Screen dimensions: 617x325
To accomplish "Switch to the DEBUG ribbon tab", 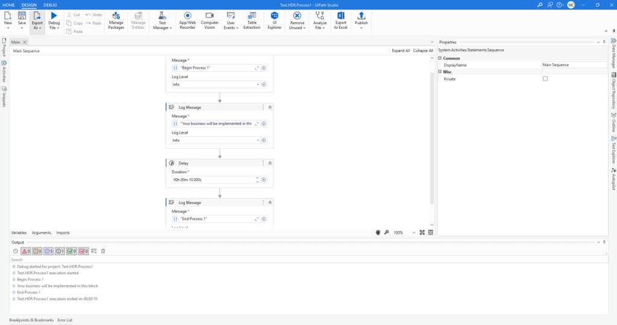I will click(50, 5).
